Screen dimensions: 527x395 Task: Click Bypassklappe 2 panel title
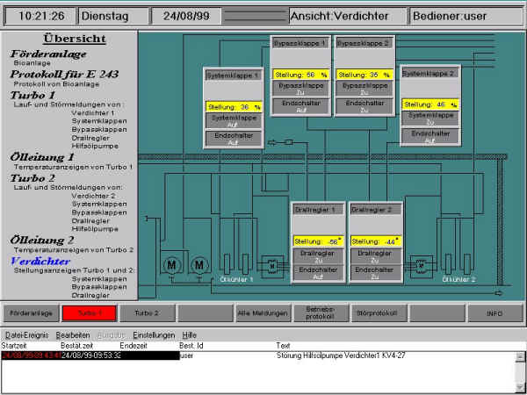pos(364,43)
